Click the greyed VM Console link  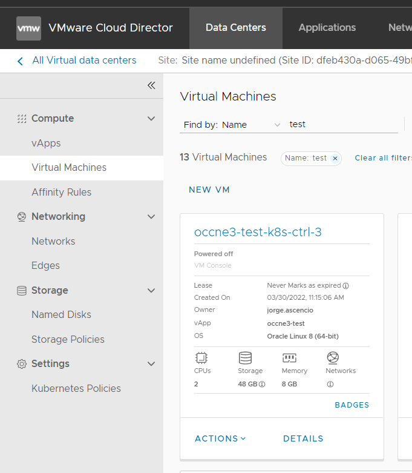coord(213,265)
